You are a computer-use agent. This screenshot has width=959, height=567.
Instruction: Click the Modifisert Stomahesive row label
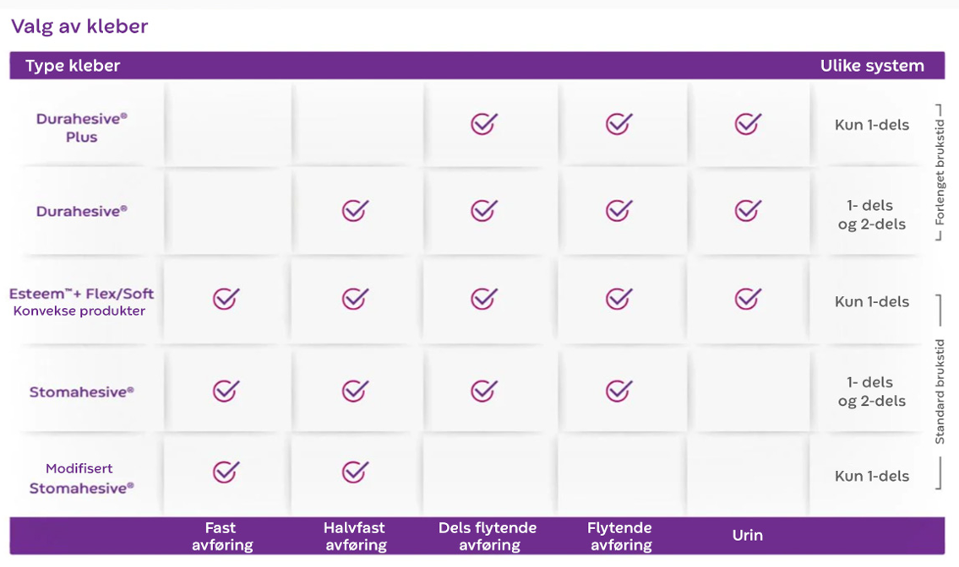coord(81,478)
